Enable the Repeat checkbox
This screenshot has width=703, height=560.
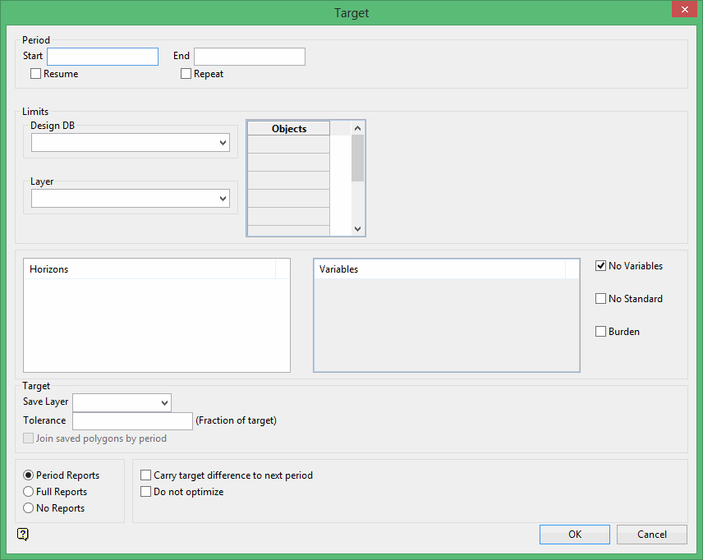click(x=186, y=74)
